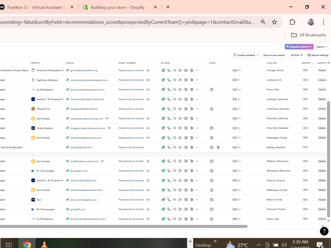331x248 pixels.
Task: Open the Chrome three-dot menu
Action: [x=323, y=22]
